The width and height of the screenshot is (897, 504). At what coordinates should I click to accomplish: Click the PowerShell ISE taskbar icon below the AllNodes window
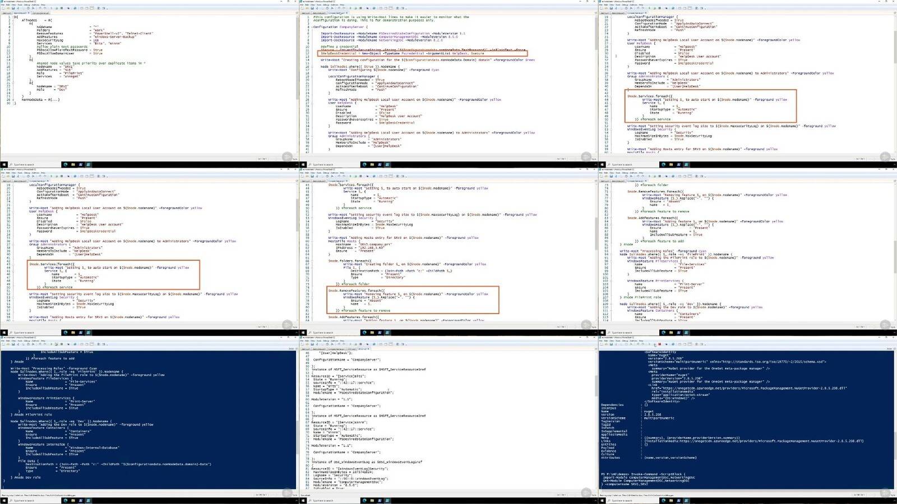pyautogui.click(x=89, y=165)
